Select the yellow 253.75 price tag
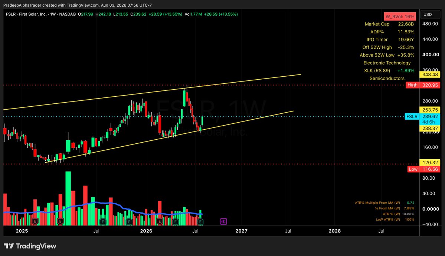Image resolution: width=445 pixels, height=256 pixels. [430, 110]
